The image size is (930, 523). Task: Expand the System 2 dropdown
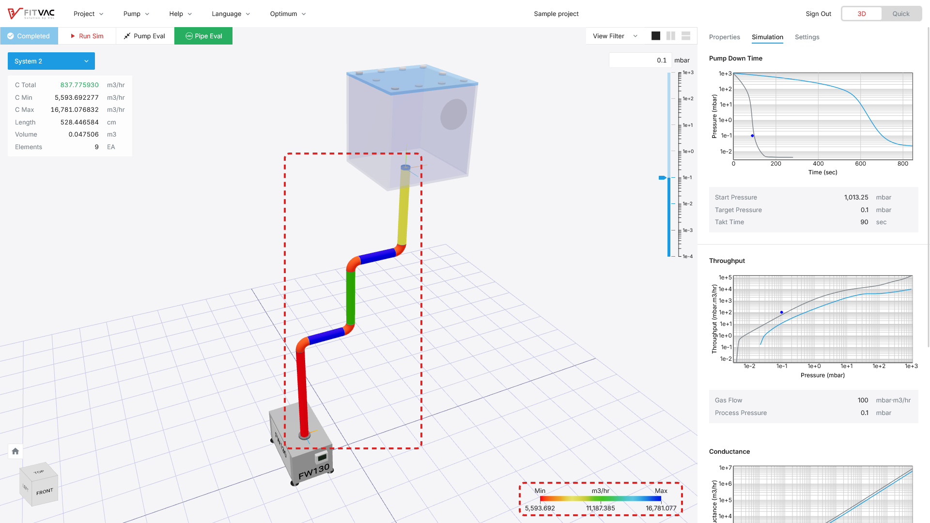[51, 61]
